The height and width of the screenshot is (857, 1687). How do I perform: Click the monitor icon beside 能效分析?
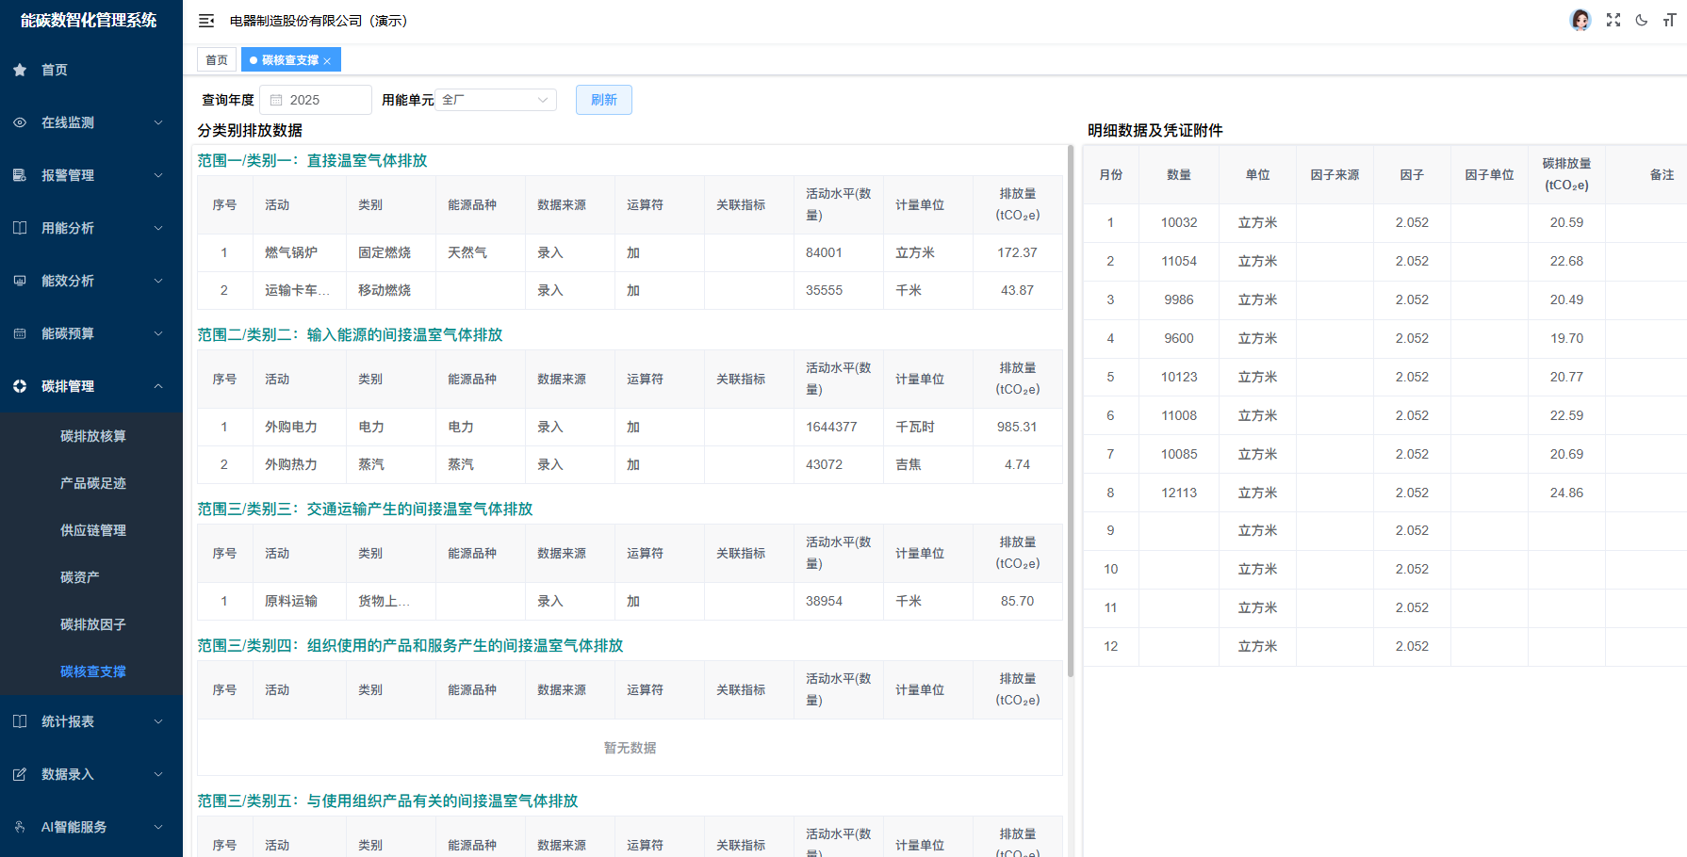(19, 280)
